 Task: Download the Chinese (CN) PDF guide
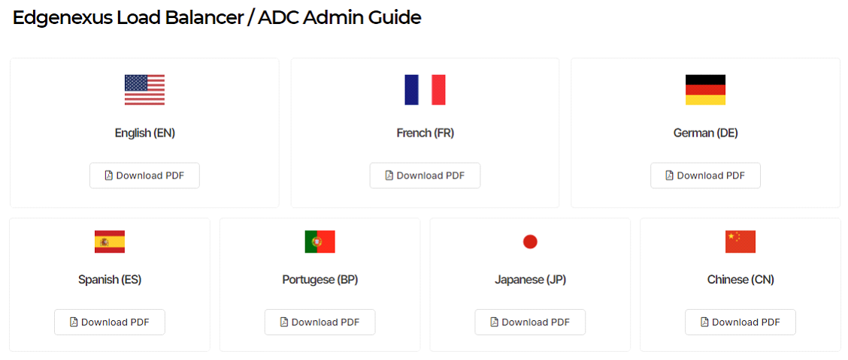pos(740,322)
